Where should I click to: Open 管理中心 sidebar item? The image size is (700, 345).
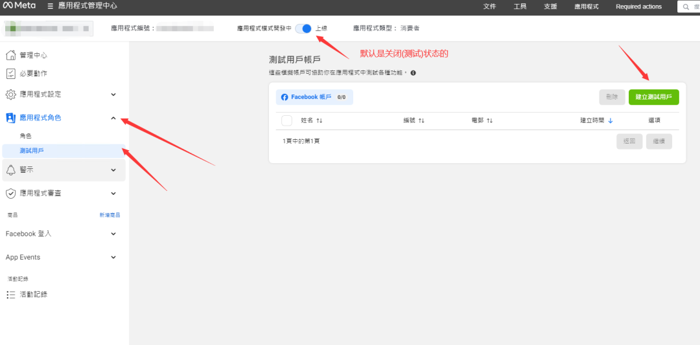pos(34,55)
